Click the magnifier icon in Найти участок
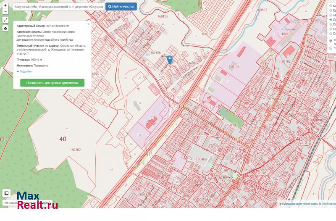The image size is (336, 221). click(x=110, y=7)
